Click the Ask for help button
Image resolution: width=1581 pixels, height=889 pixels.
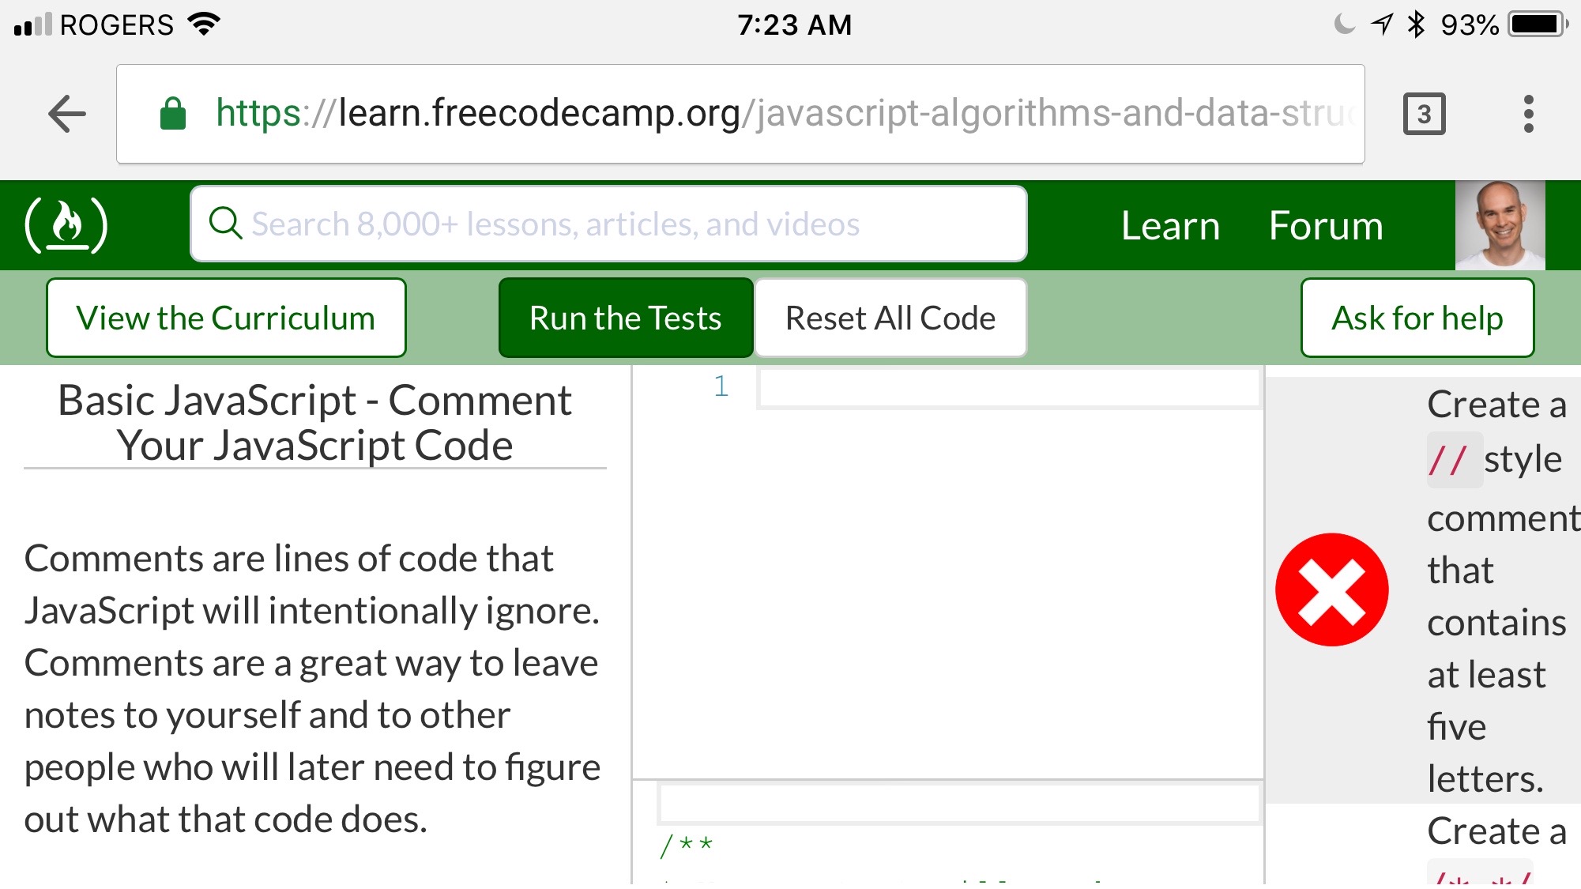click(1416, 318)
